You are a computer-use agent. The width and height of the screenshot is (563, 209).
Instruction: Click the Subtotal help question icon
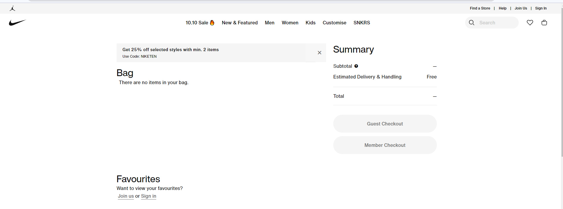click(356, 66)
